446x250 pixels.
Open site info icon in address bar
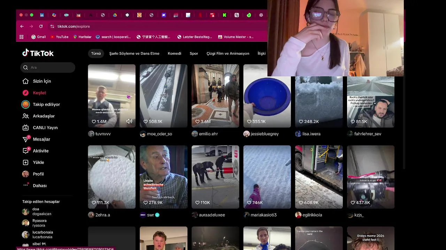point(52,26)
